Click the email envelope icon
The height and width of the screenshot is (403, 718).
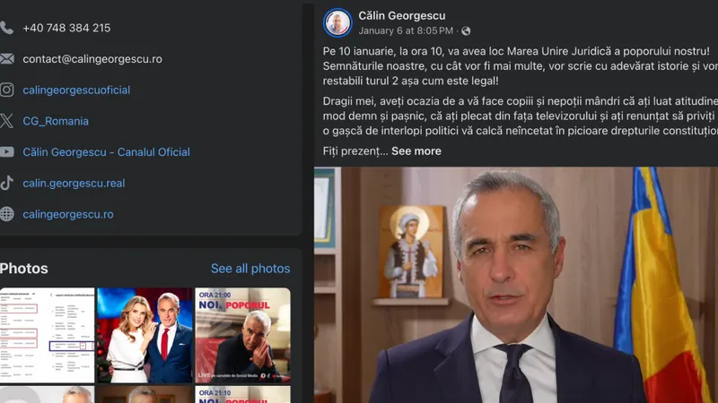6,59
